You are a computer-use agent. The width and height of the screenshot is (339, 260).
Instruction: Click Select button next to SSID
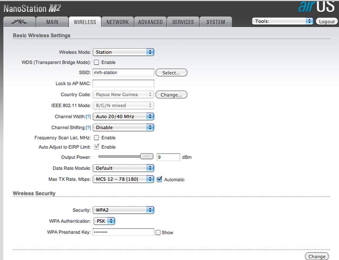[x=171, y=73]
